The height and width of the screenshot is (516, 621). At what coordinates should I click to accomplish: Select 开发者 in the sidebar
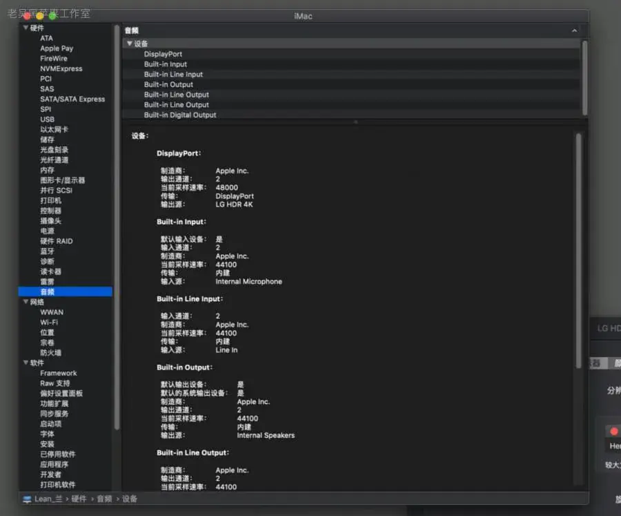pyautogui.click(x=50, y=475)
